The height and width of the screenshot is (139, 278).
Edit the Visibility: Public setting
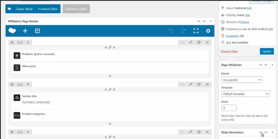coord(247,15)
